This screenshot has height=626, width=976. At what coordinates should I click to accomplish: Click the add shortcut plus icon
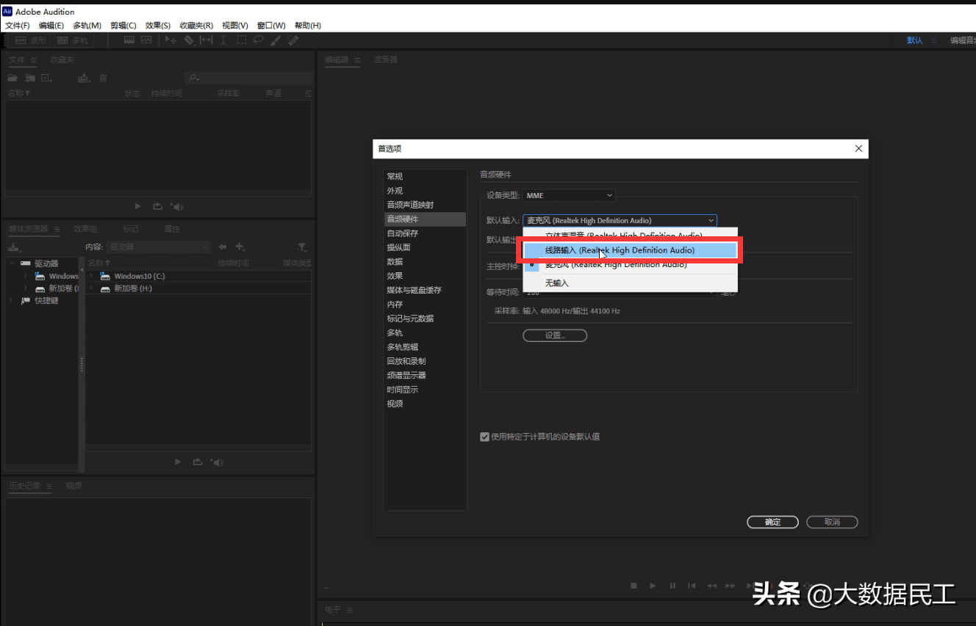click(x=240, y=247)
